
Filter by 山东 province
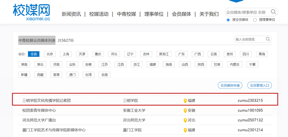tap(72, 64)
